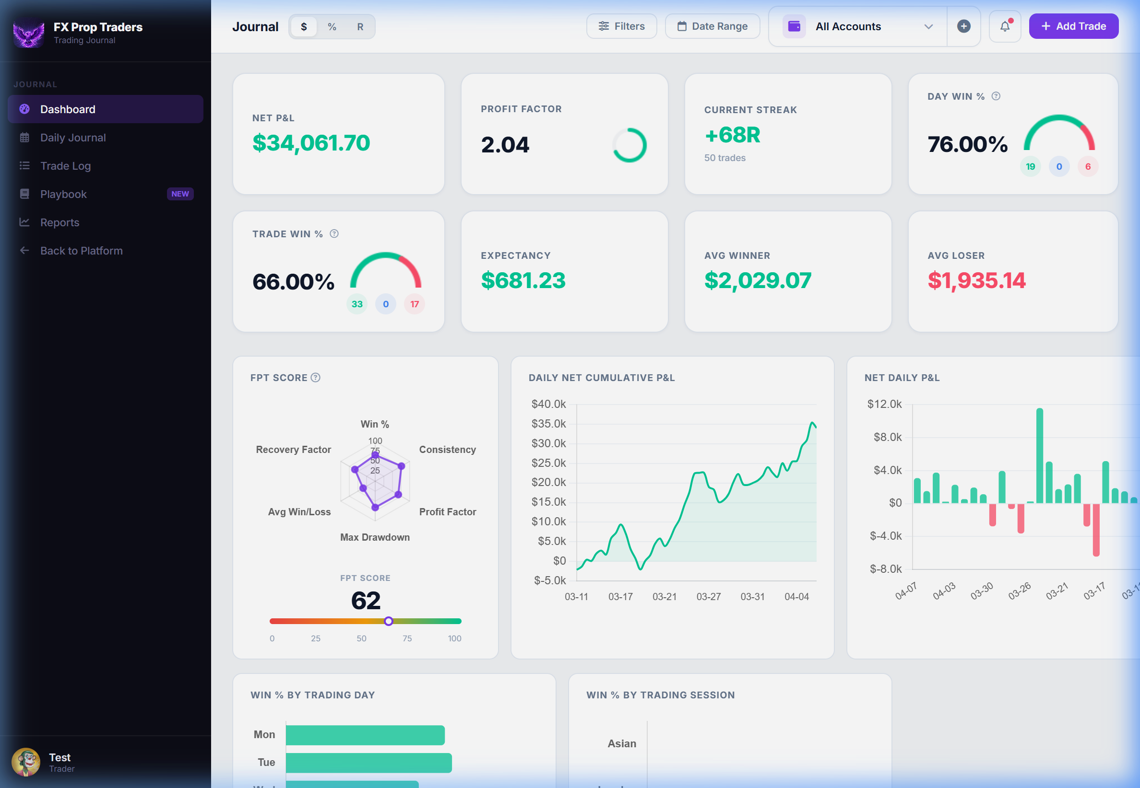This screenshot has width=1140, height=788.
Task: Click the Tue bar in Win % by Trading Day
Action: point(368,762)
